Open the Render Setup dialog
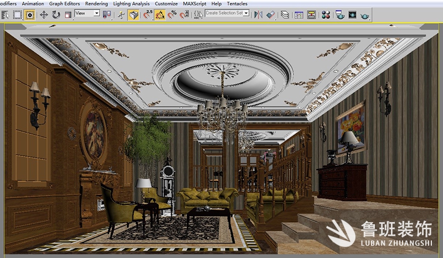The width and height of the screenshot is (443, 258). 339,15
